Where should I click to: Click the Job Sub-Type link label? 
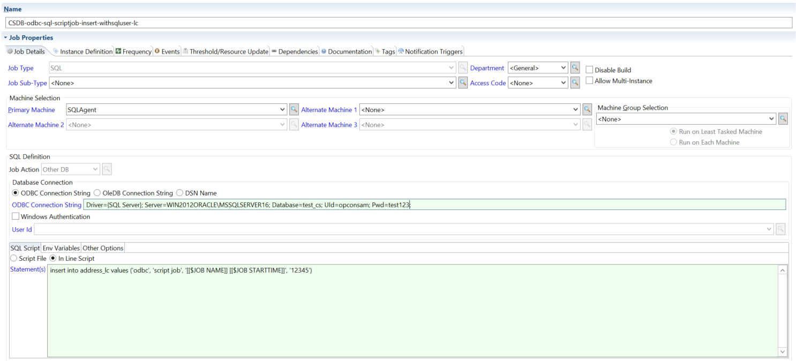click(x=27, y=83)
